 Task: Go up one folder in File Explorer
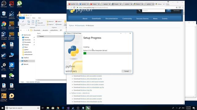point(29,30)
